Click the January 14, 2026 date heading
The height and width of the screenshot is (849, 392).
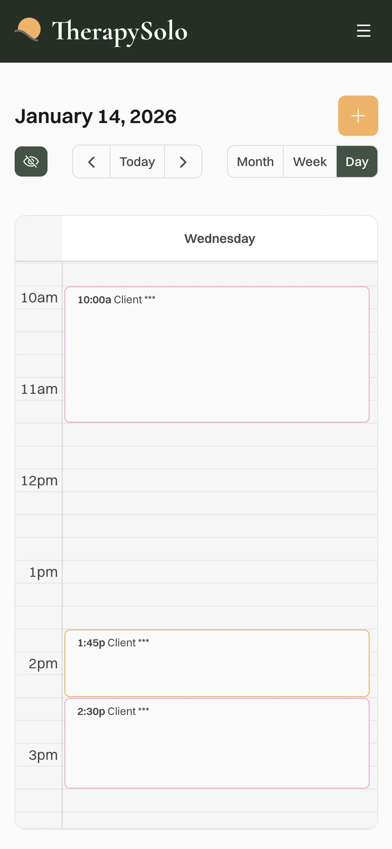click(x=96, y=117)
